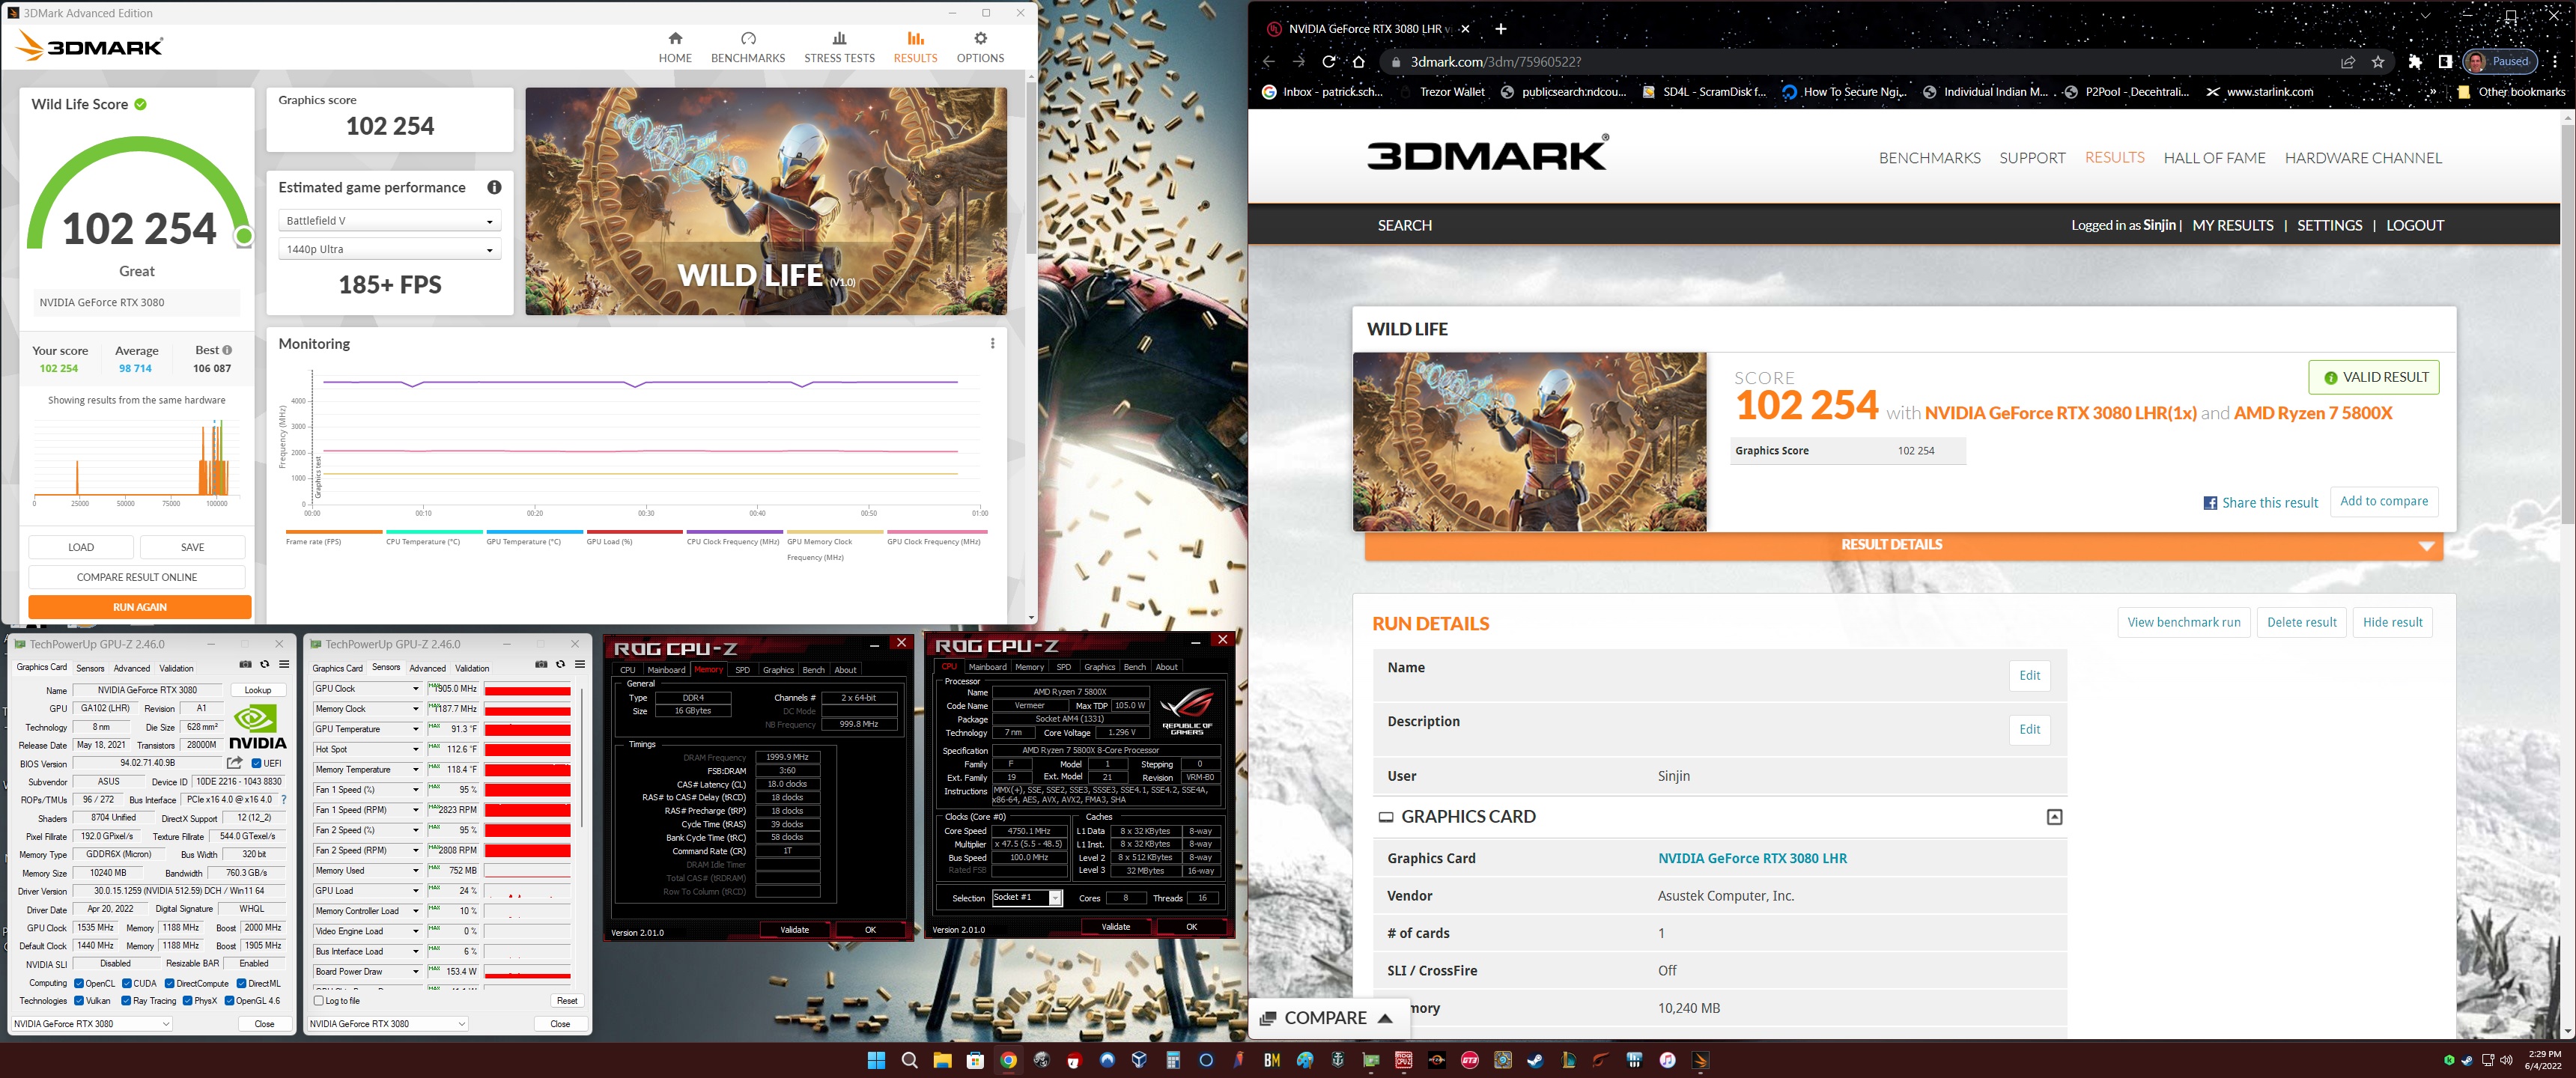Click View benchmark run button
This screenshot has height=1078, width=2576.
(x=2183, y=622)
